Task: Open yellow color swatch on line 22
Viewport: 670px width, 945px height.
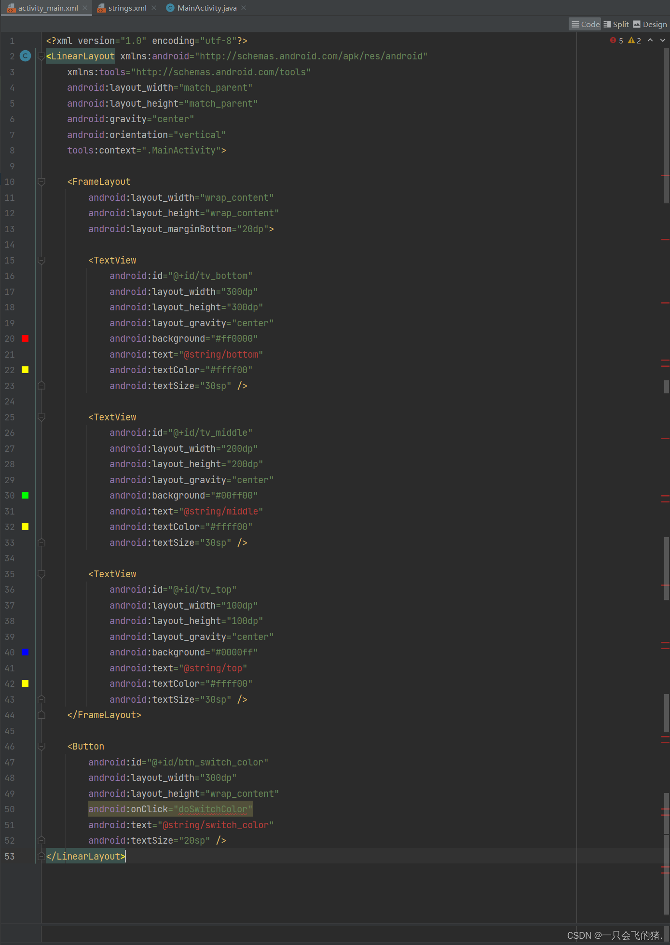Action: coord(25,370)
